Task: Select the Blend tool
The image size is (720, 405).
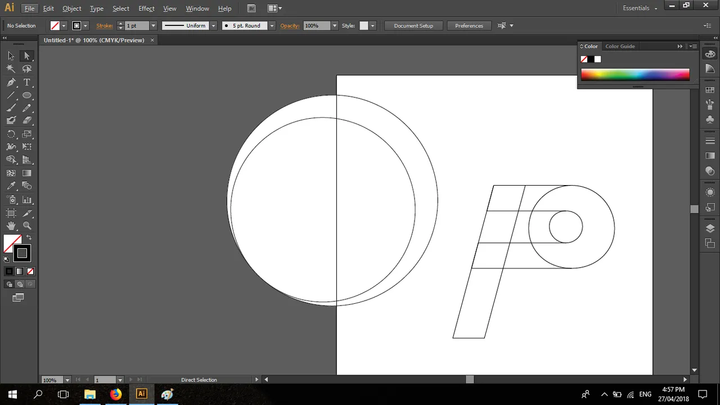Action: tap(26, 186)
